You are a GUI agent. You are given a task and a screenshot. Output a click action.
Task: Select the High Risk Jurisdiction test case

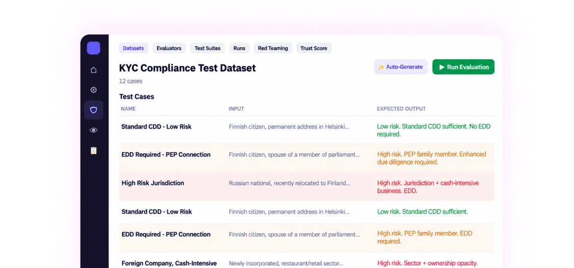click(x=153, y=183)
